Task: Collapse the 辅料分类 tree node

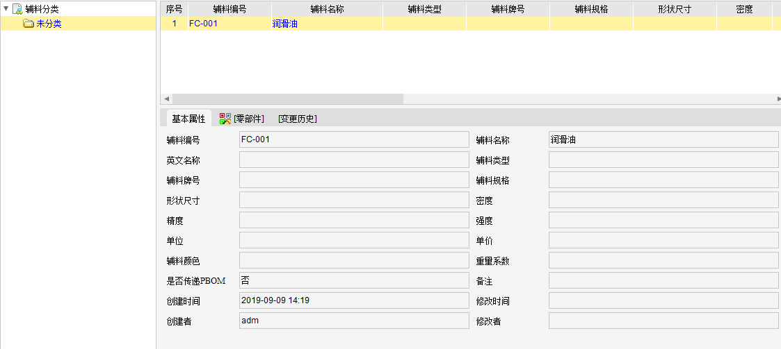Action: coord(6,8)
